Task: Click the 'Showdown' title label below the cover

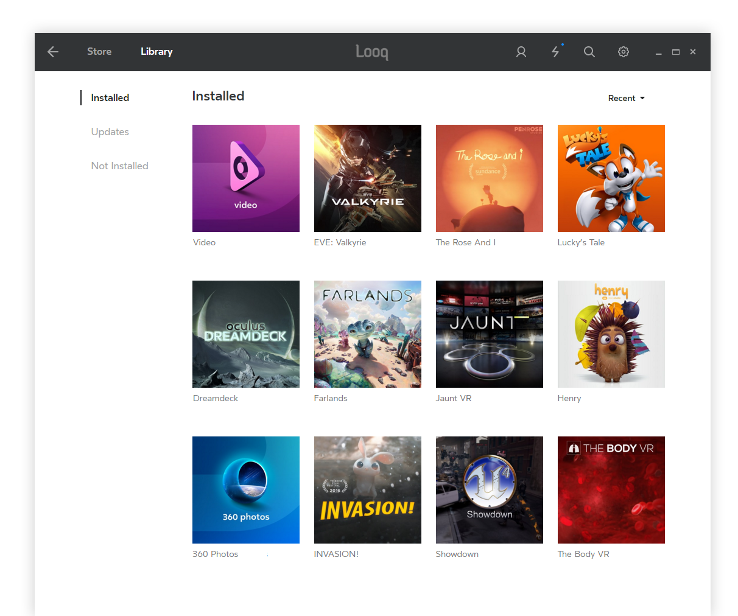Action: tap(457, 554)
